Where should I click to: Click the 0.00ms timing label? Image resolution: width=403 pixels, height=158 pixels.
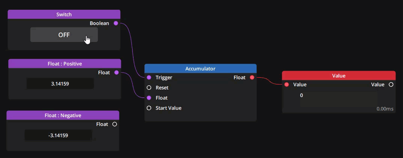point(385,109)
